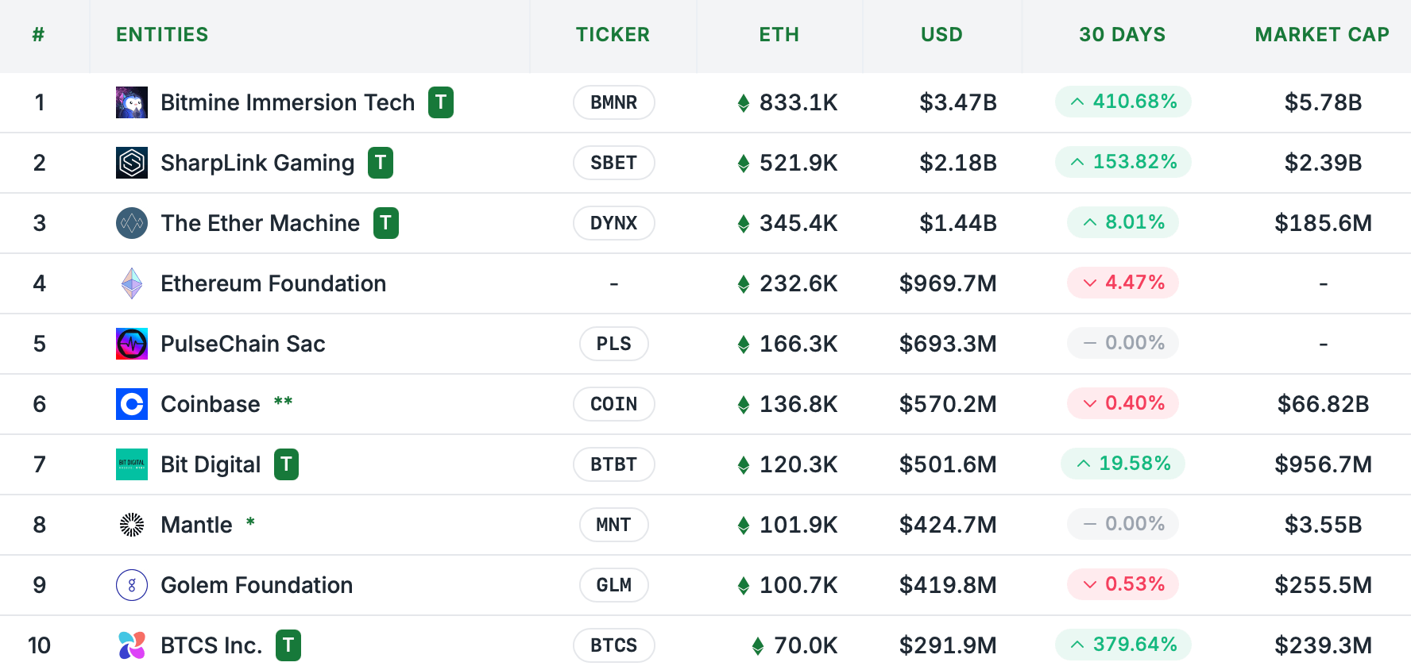Open the SBET ticker pill

pos(613,162)
